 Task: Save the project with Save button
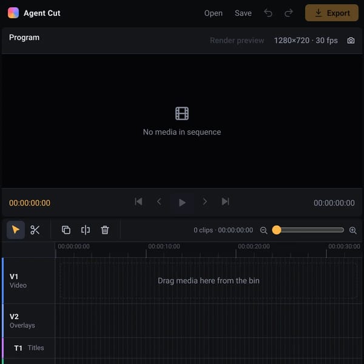(243, 13)
